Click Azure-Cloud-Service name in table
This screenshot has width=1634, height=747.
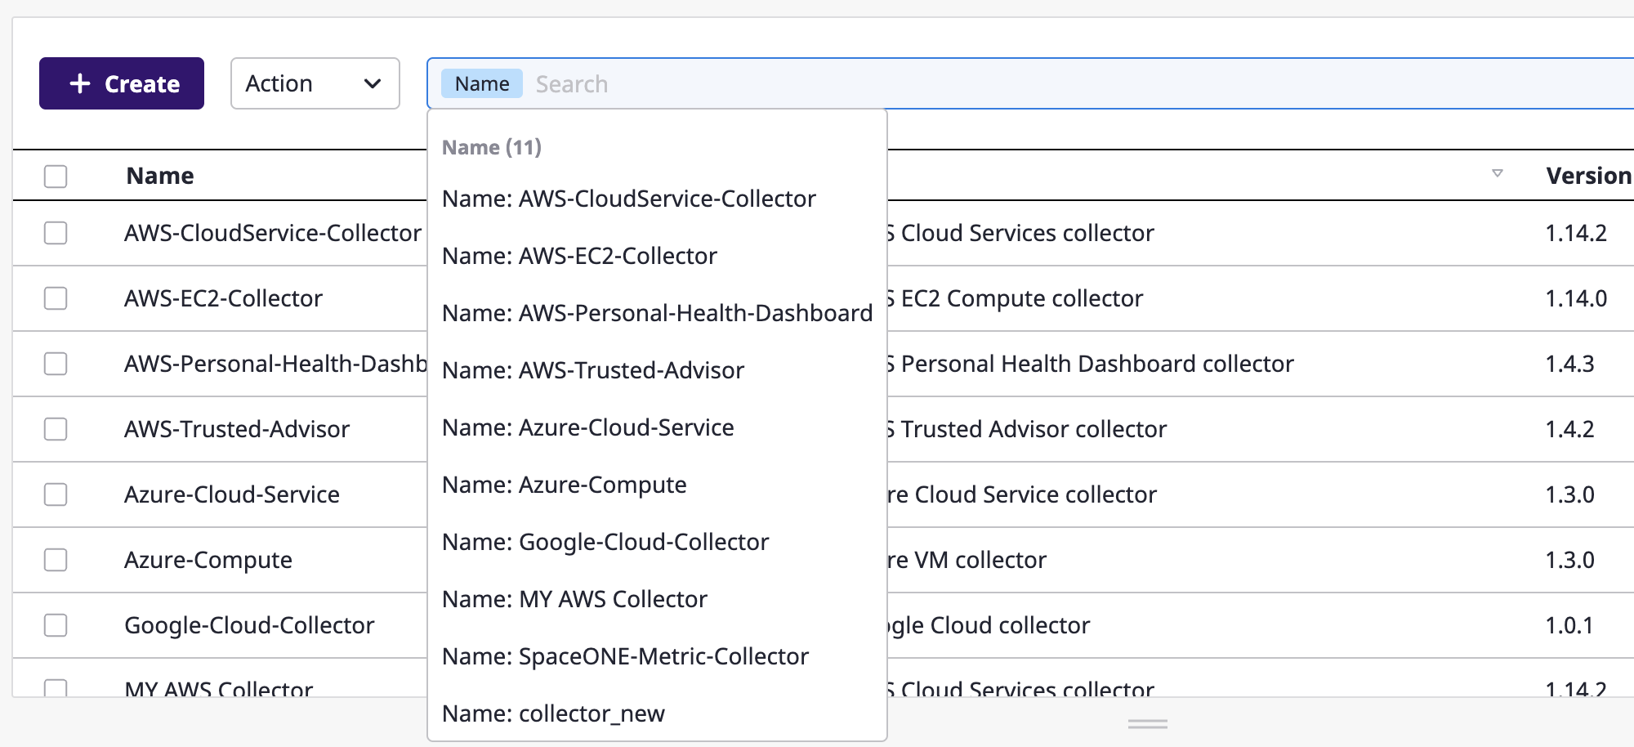tap(232, 494)
